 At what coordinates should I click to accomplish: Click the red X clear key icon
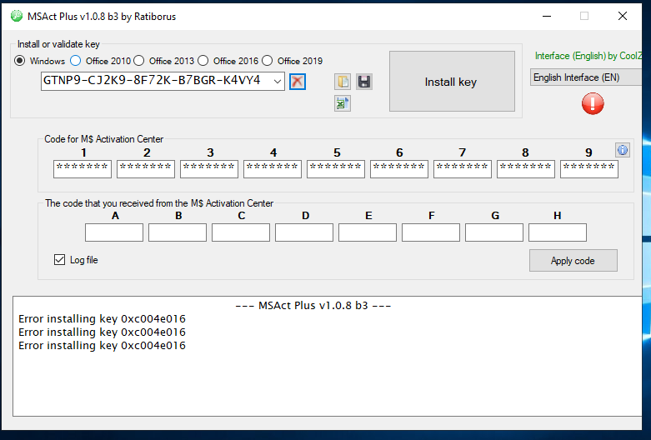click(x=298, y=82)
